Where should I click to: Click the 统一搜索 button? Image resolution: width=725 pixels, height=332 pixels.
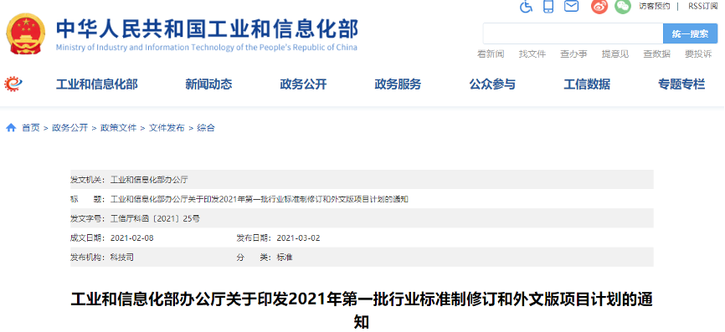[x=690, y=33]
